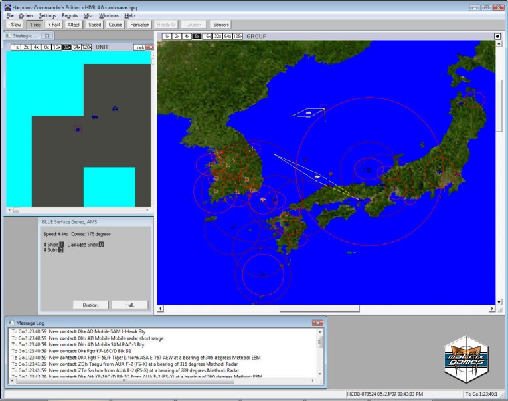Select 64x zoom in the unit window
Image resolution: width=508 pixels, height=401 pixels.
pos(76,47)
